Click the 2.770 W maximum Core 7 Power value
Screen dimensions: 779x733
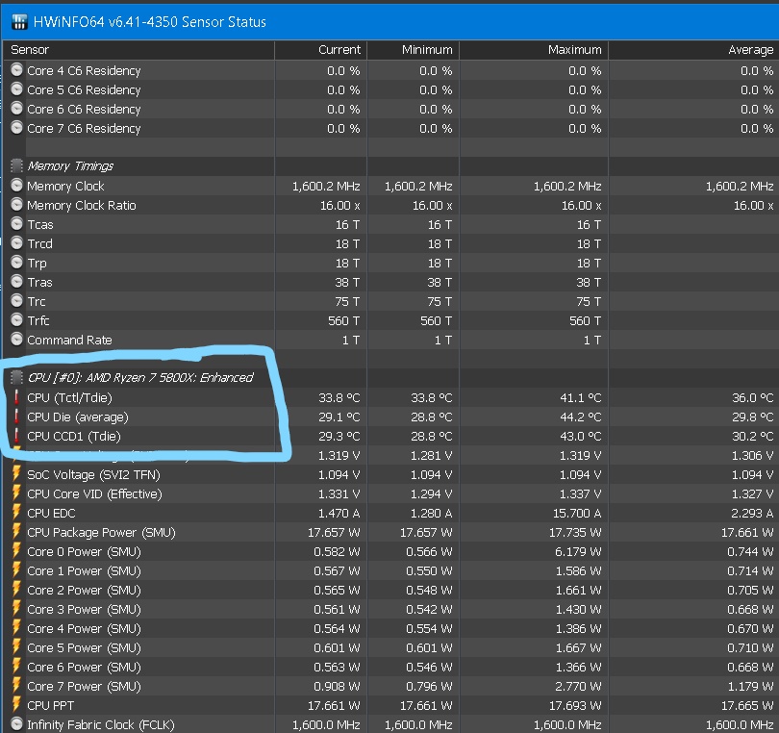pos(578,686)
